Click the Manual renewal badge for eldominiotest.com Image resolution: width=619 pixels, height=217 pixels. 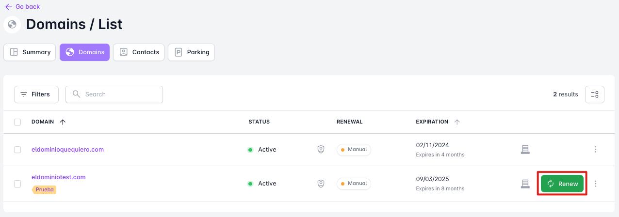(x=354, y=184)
